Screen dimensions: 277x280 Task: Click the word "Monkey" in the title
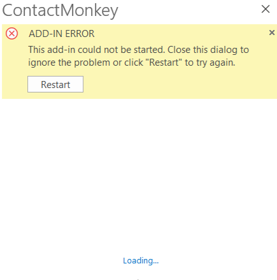pyautogui.click(x=89, y=11)
